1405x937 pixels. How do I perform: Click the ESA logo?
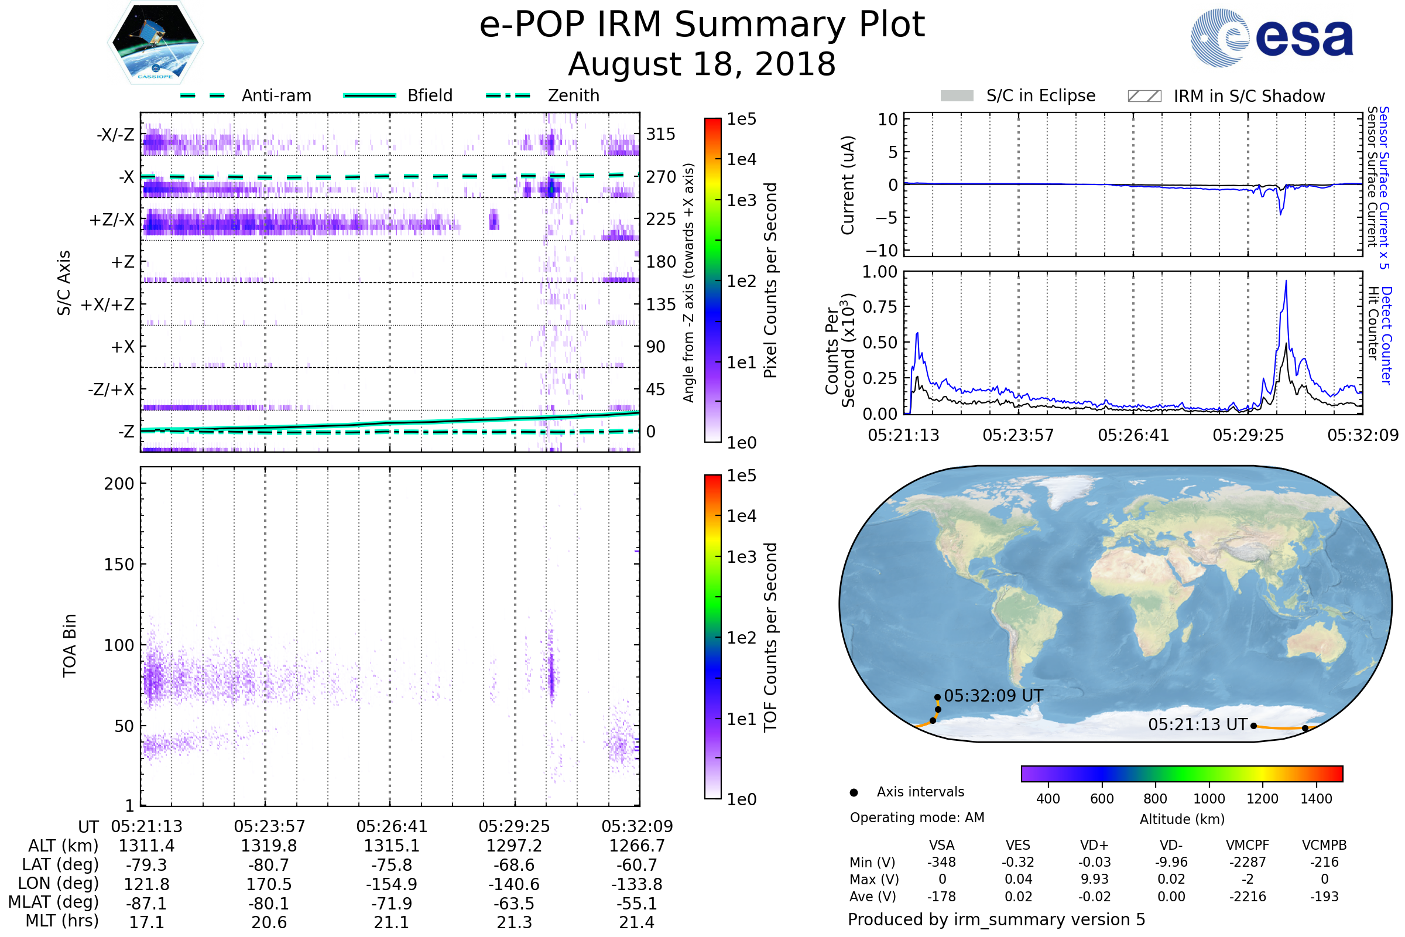[1272, 37]
